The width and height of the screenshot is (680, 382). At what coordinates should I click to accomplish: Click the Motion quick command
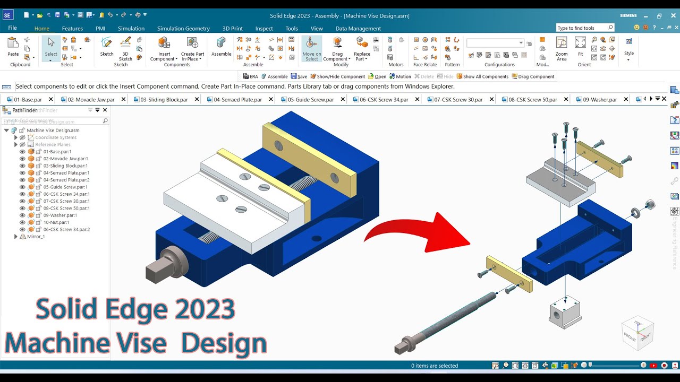(400, 76)
